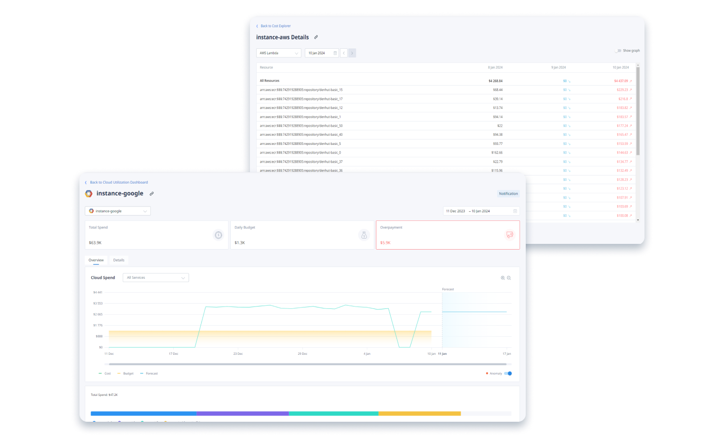Click the $4 268.84 total cell

pos(496,81)
